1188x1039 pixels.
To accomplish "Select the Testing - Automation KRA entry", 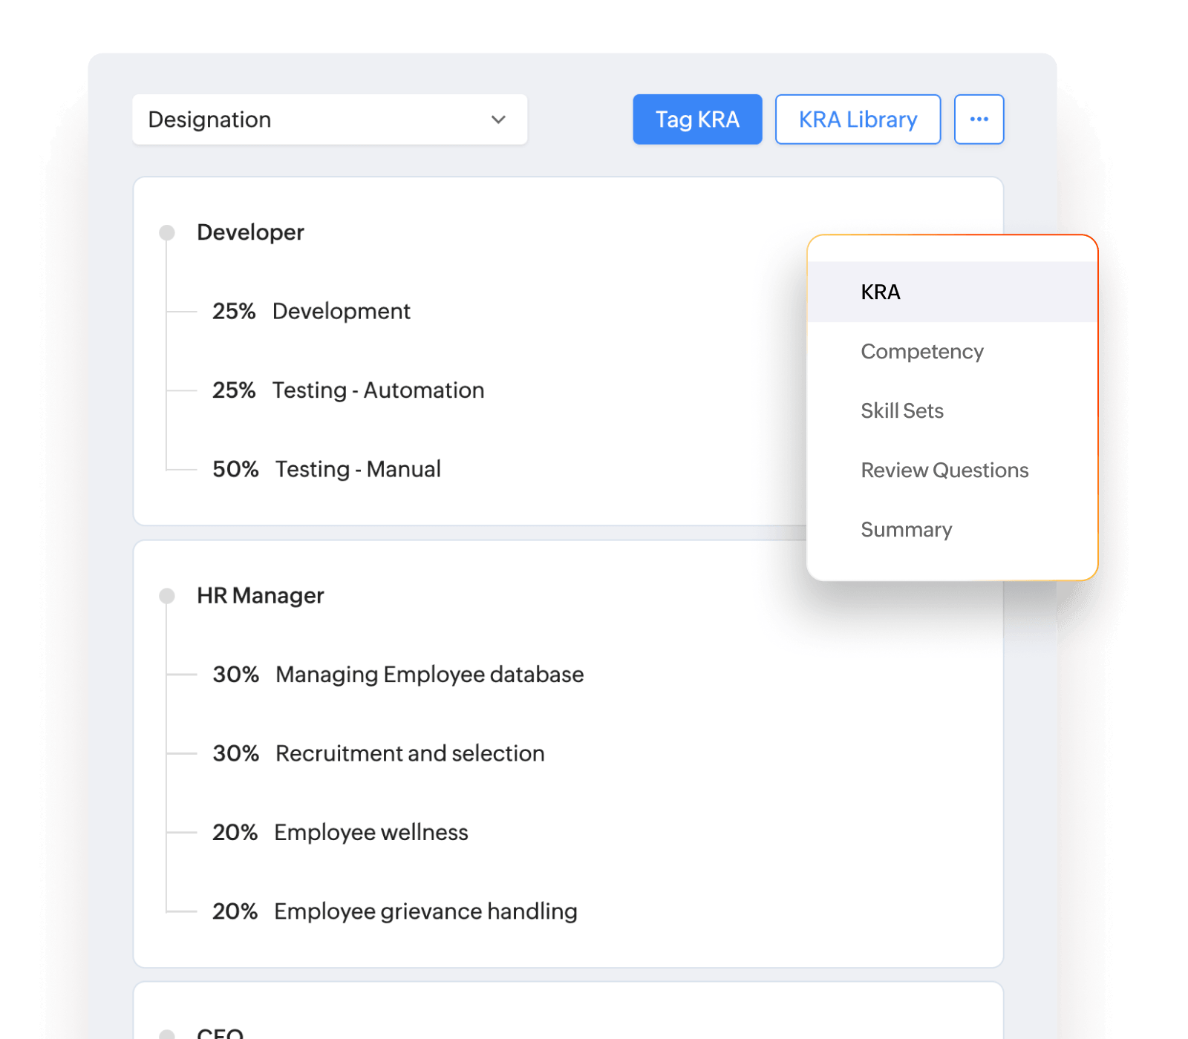I will coord(379,390).
